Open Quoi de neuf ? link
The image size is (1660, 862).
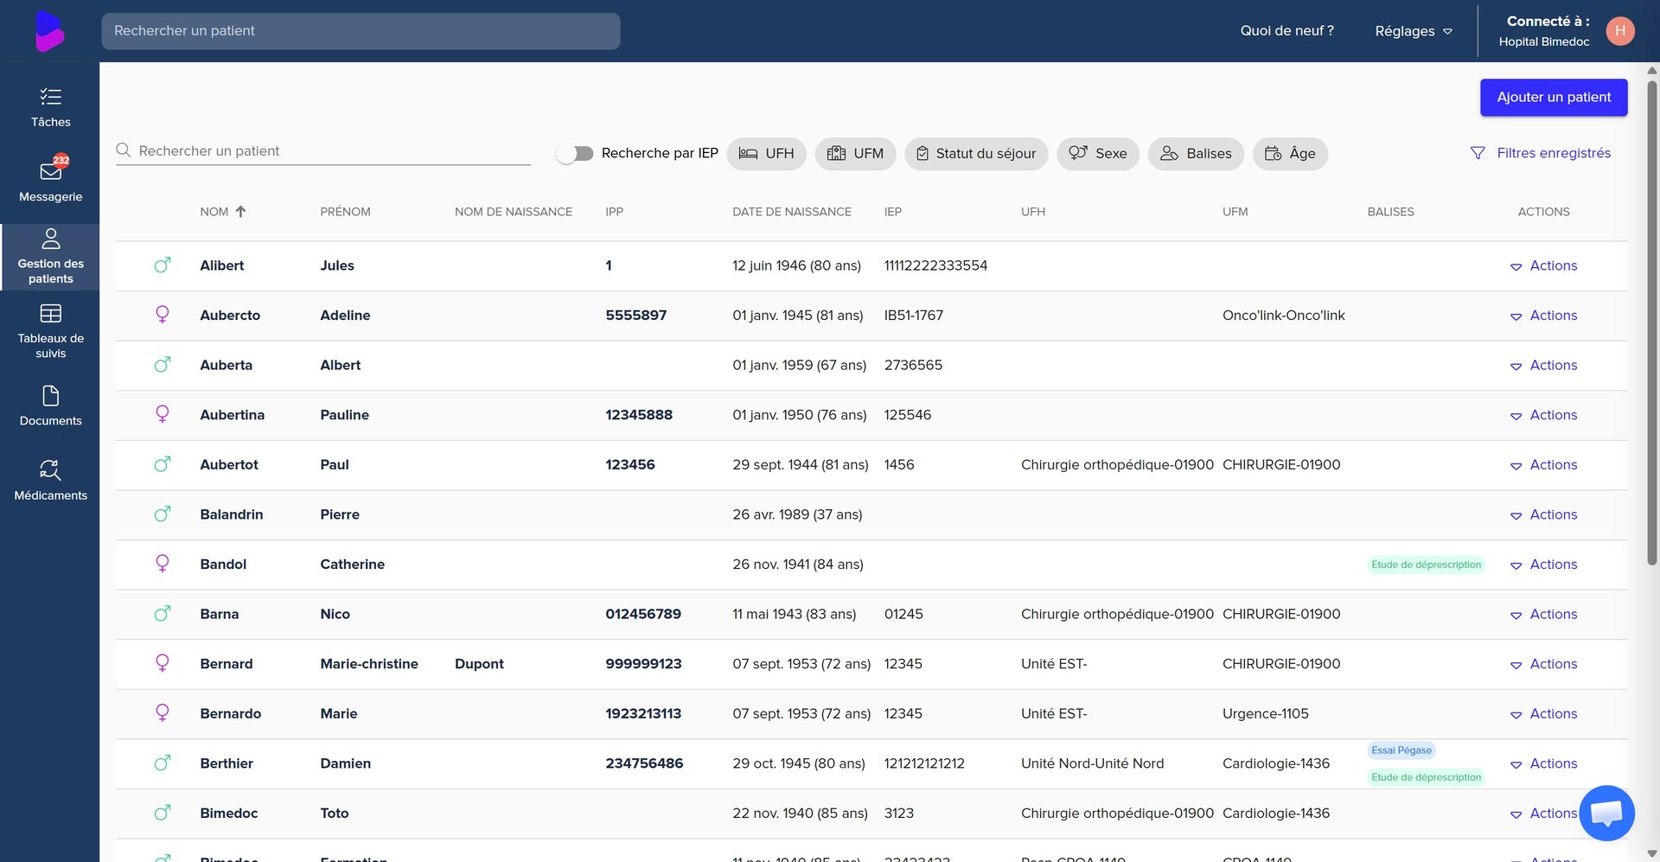pos(1286,30)
